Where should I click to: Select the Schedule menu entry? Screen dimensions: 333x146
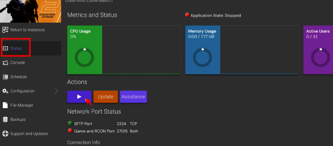point(19,77)
